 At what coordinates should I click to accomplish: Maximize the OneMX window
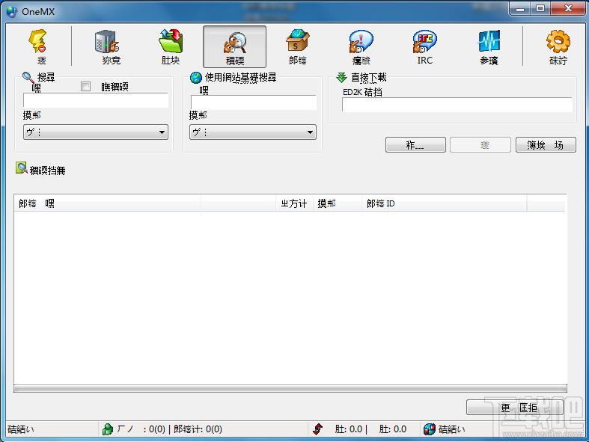coord(540,9)
